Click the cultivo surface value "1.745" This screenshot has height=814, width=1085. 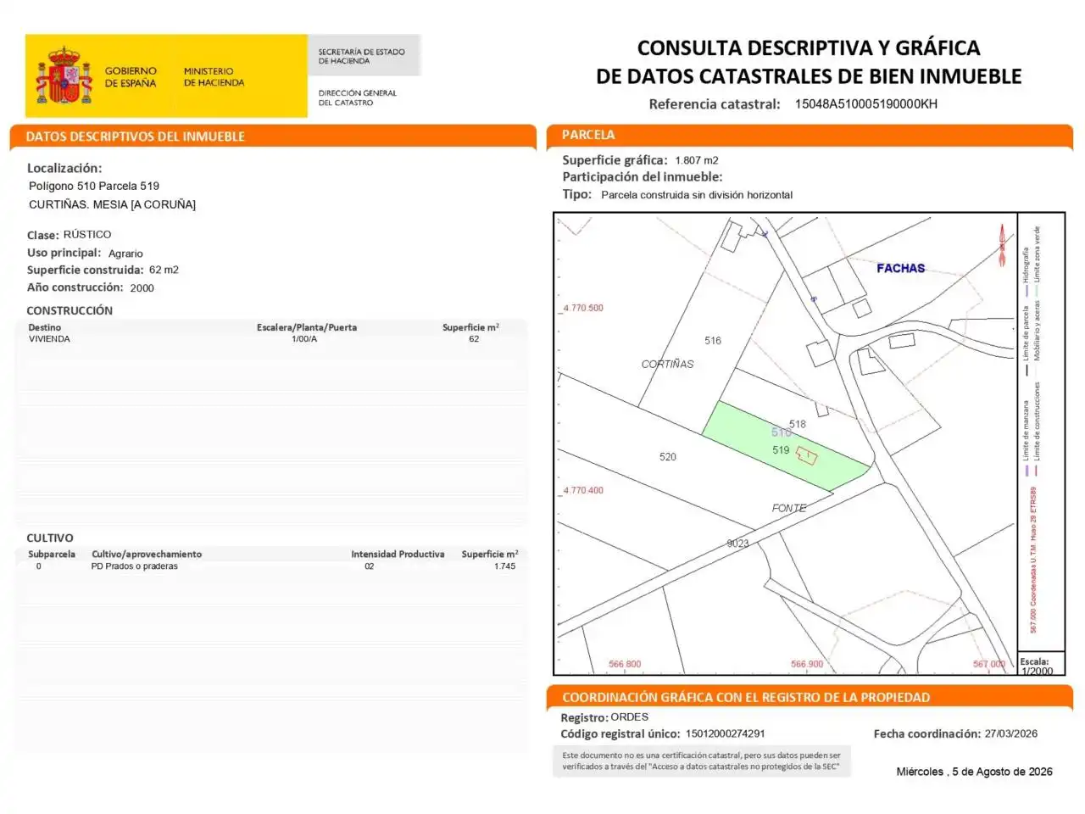tap(504, 566)
